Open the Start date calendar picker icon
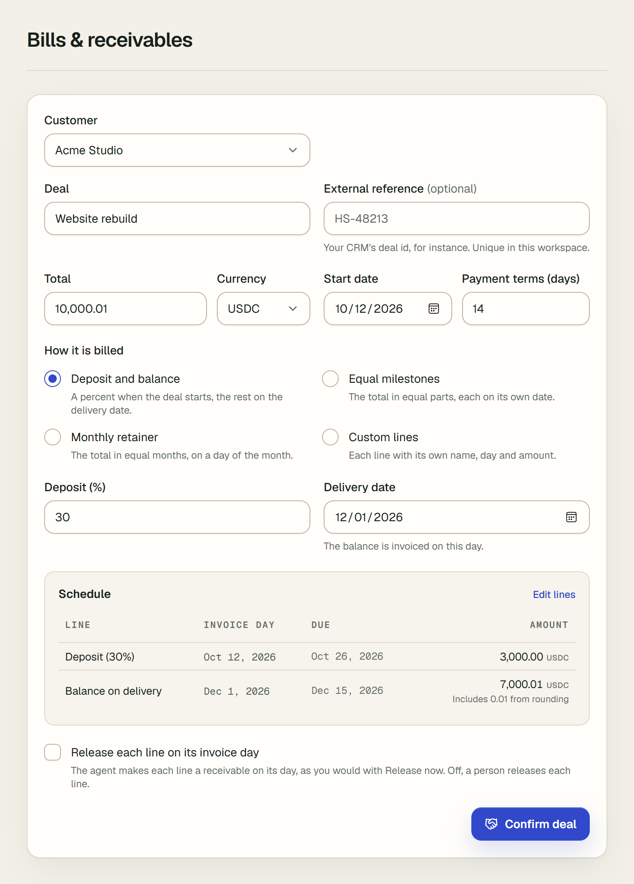This screenshot has width=634, height=884. pyautogui.click(x=434, y=309)
